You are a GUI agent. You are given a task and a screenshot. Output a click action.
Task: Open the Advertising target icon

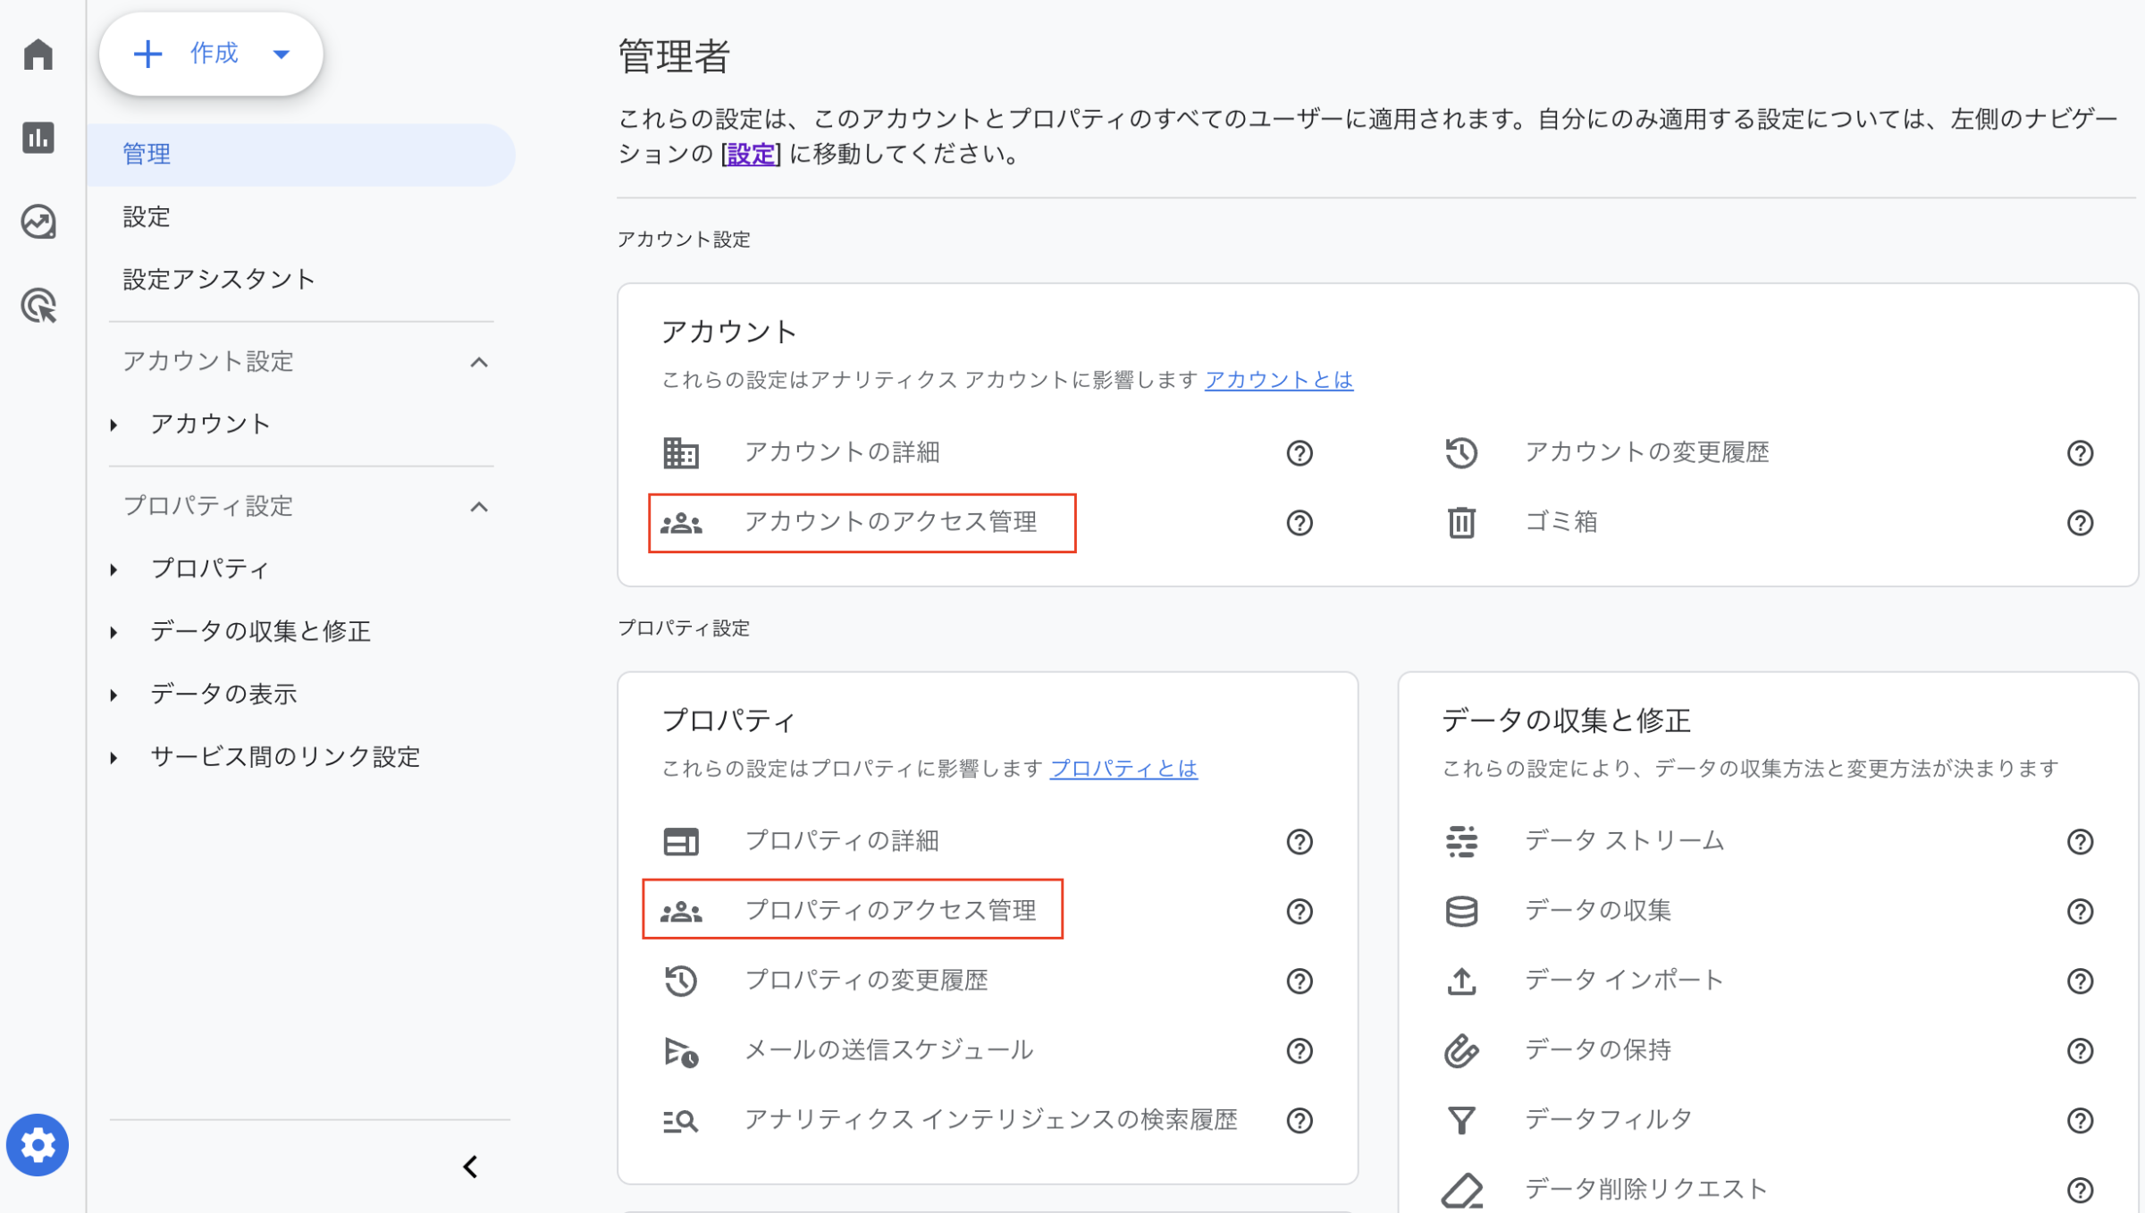click(x=38, y=306)
